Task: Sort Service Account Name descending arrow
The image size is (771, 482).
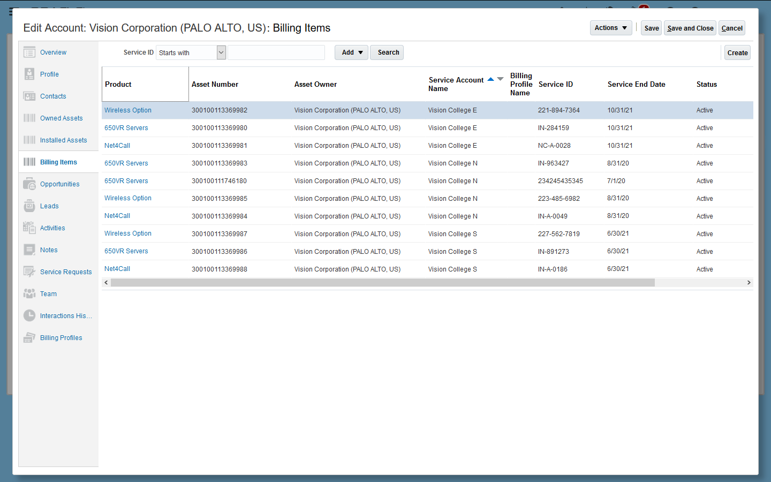Action: pos(500,79)
